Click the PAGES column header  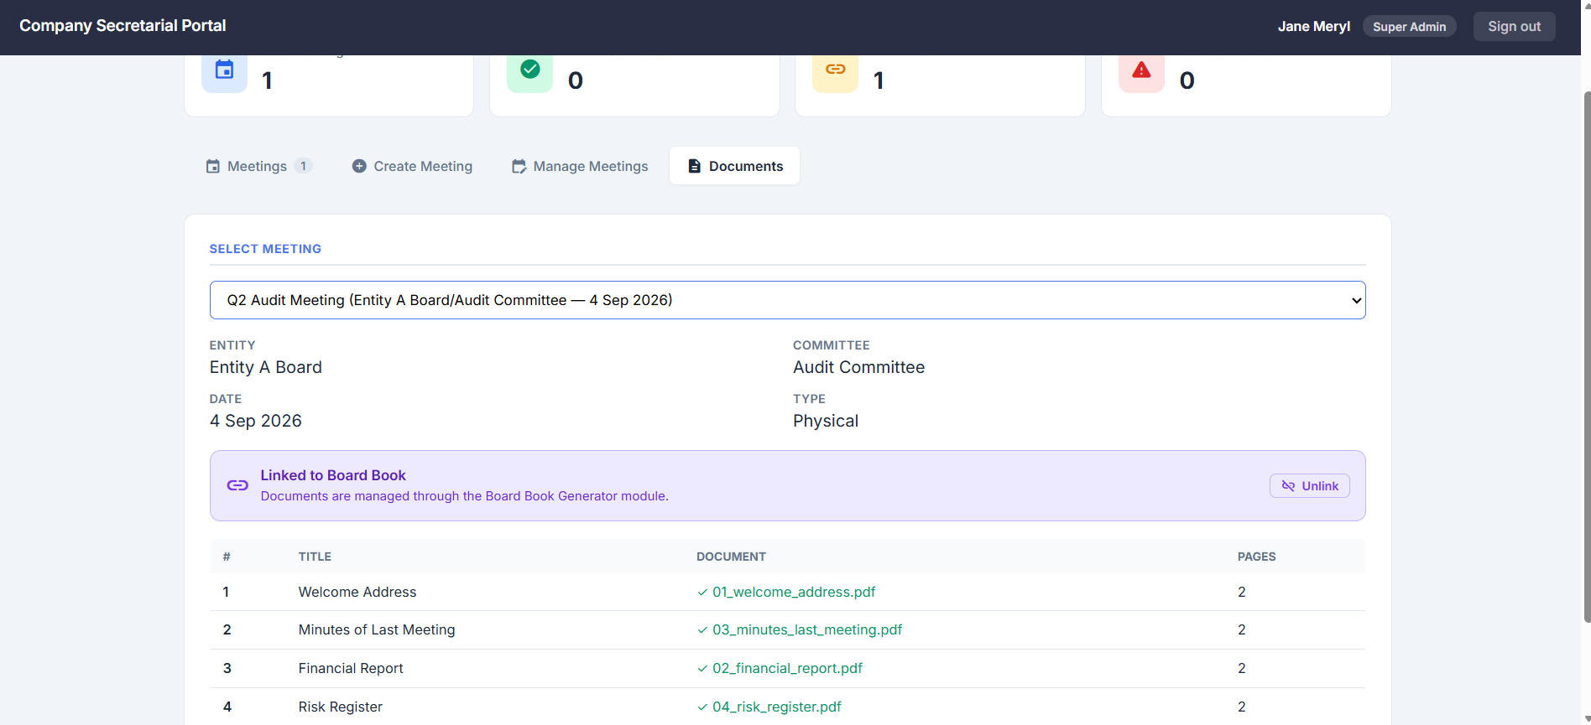(x=1256, y=557)
